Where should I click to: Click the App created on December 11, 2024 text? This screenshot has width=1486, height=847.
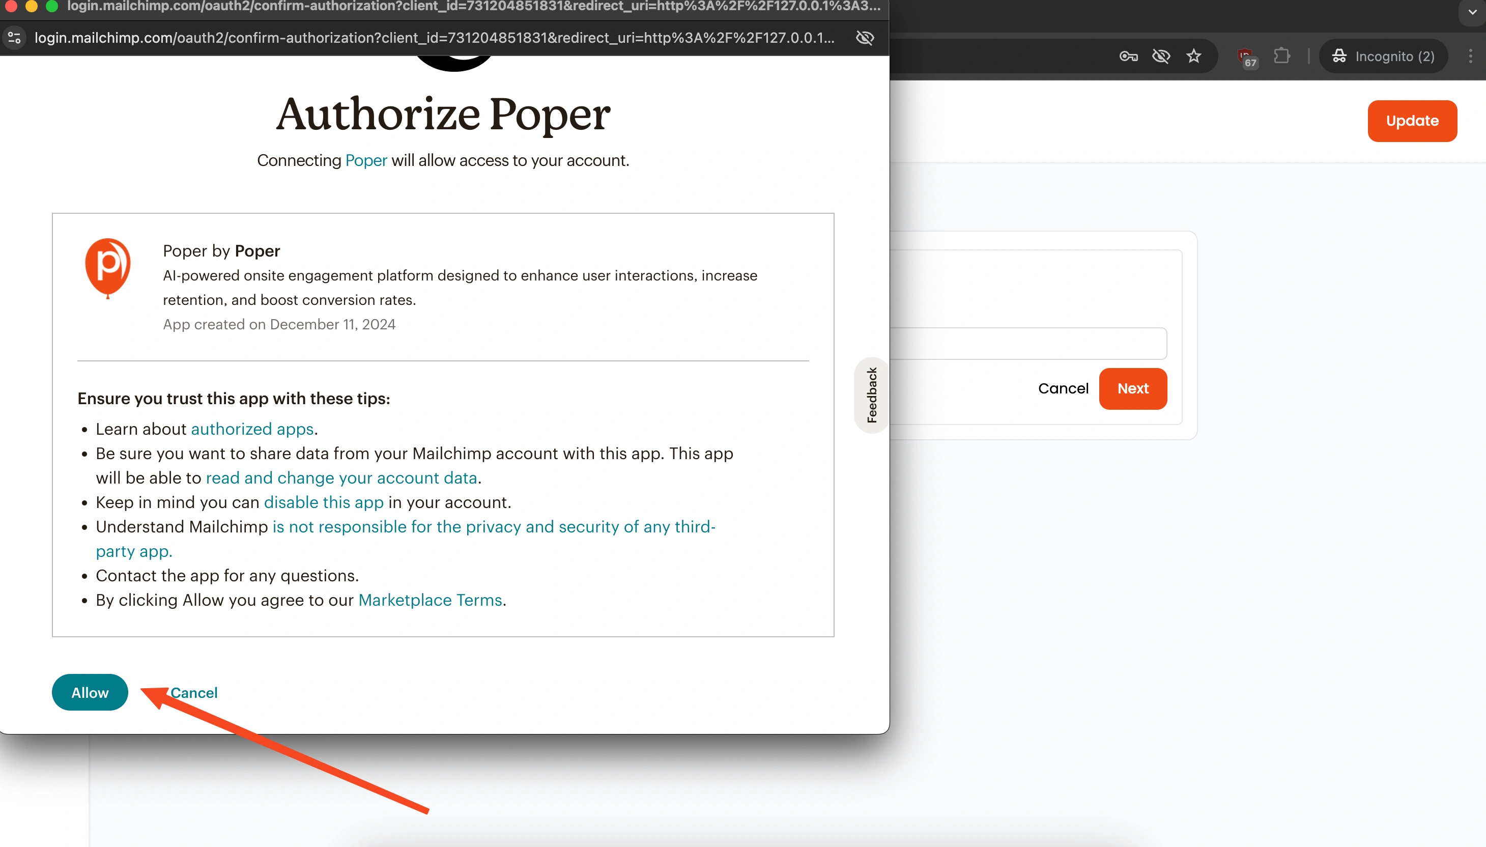pyautogui.click(x=279, y=324)
